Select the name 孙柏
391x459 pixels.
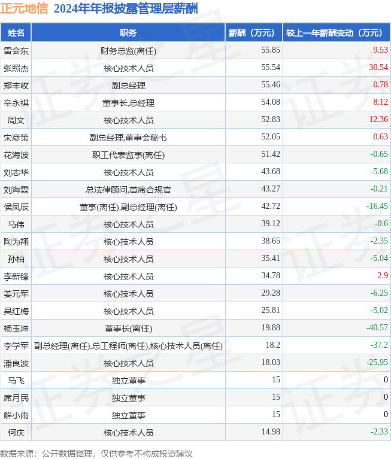point(16,259)
